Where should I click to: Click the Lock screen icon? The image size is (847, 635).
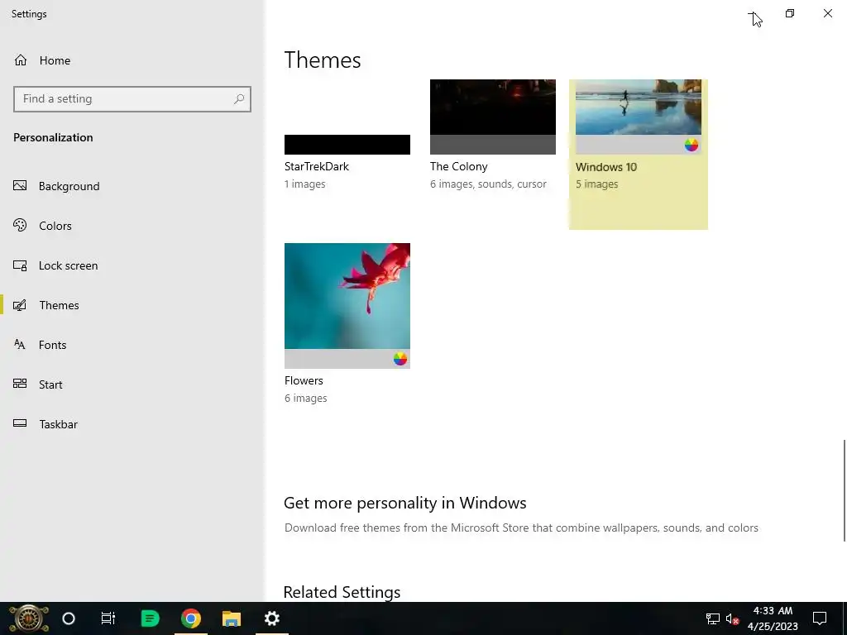[x=20, y=265]
